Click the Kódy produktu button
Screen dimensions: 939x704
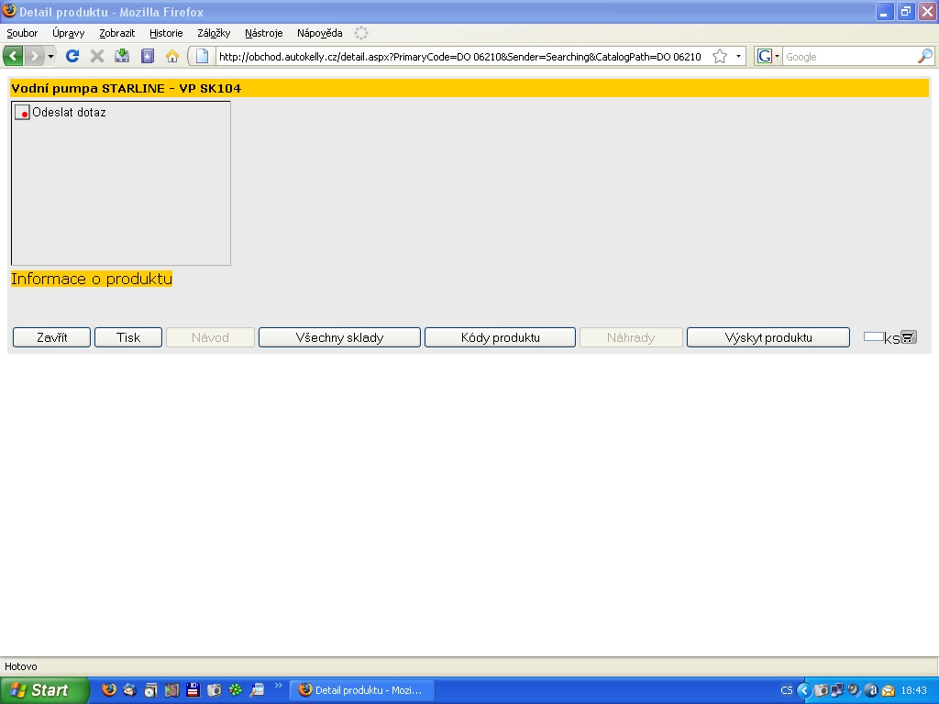[500, 337]
